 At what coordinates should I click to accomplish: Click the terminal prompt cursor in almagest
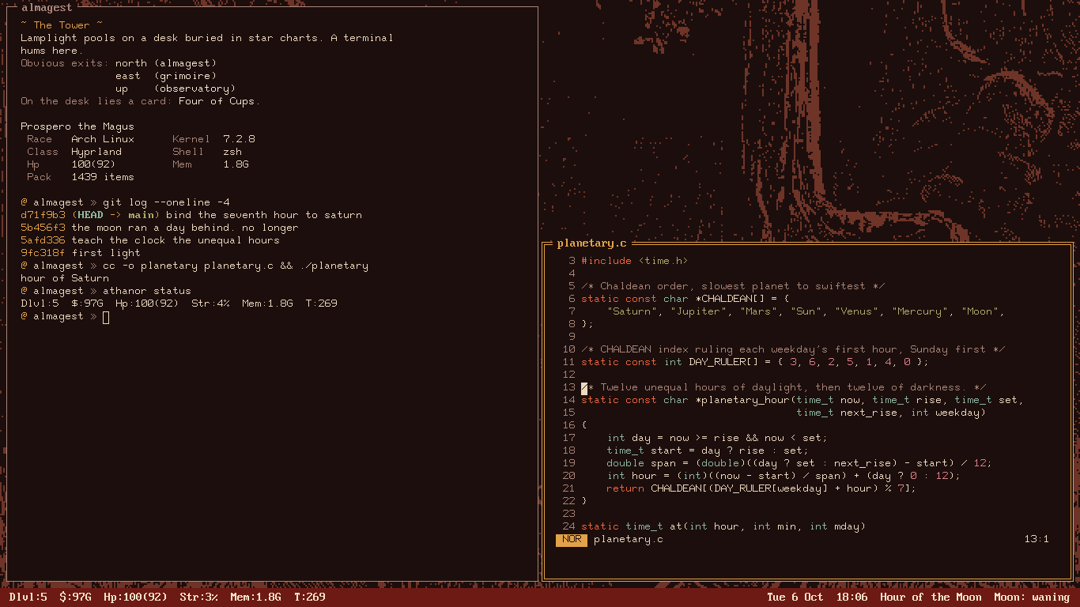click(x=106, y=316)
